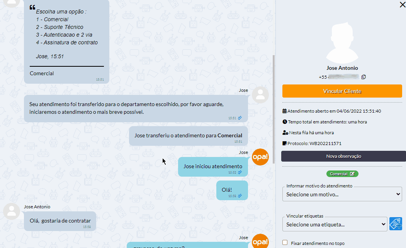Click the calendar icon by Atendimento aberto
Viewport: 406px width, 248px height.
point(284,111)
